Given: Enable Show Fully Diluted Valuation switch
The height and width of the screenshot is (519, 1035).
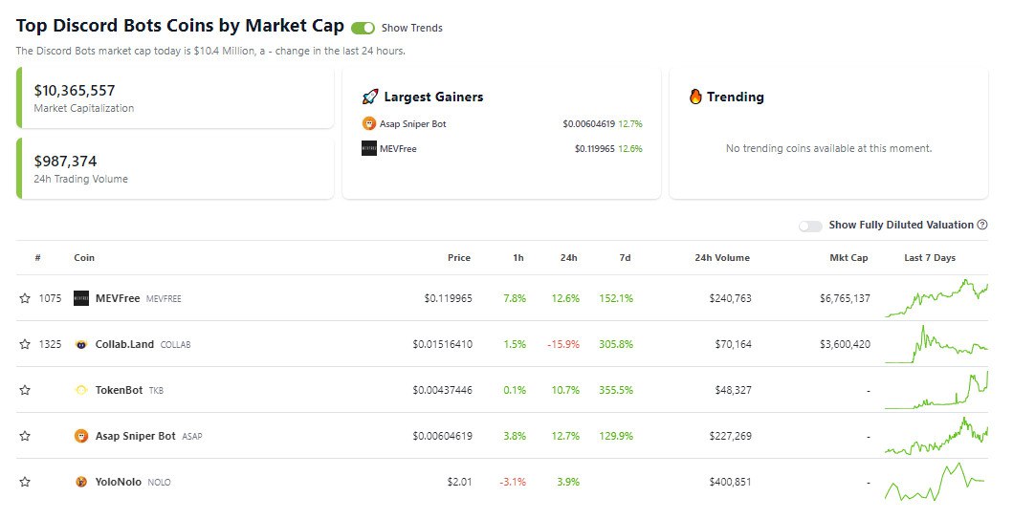Looking at the screenshot, I should [810, 226].
